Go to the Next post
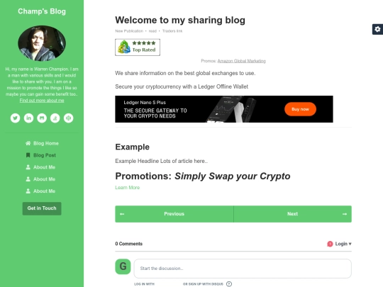Image resolution: width=383 pixels, height=287 pixels. tap(293, 214)
